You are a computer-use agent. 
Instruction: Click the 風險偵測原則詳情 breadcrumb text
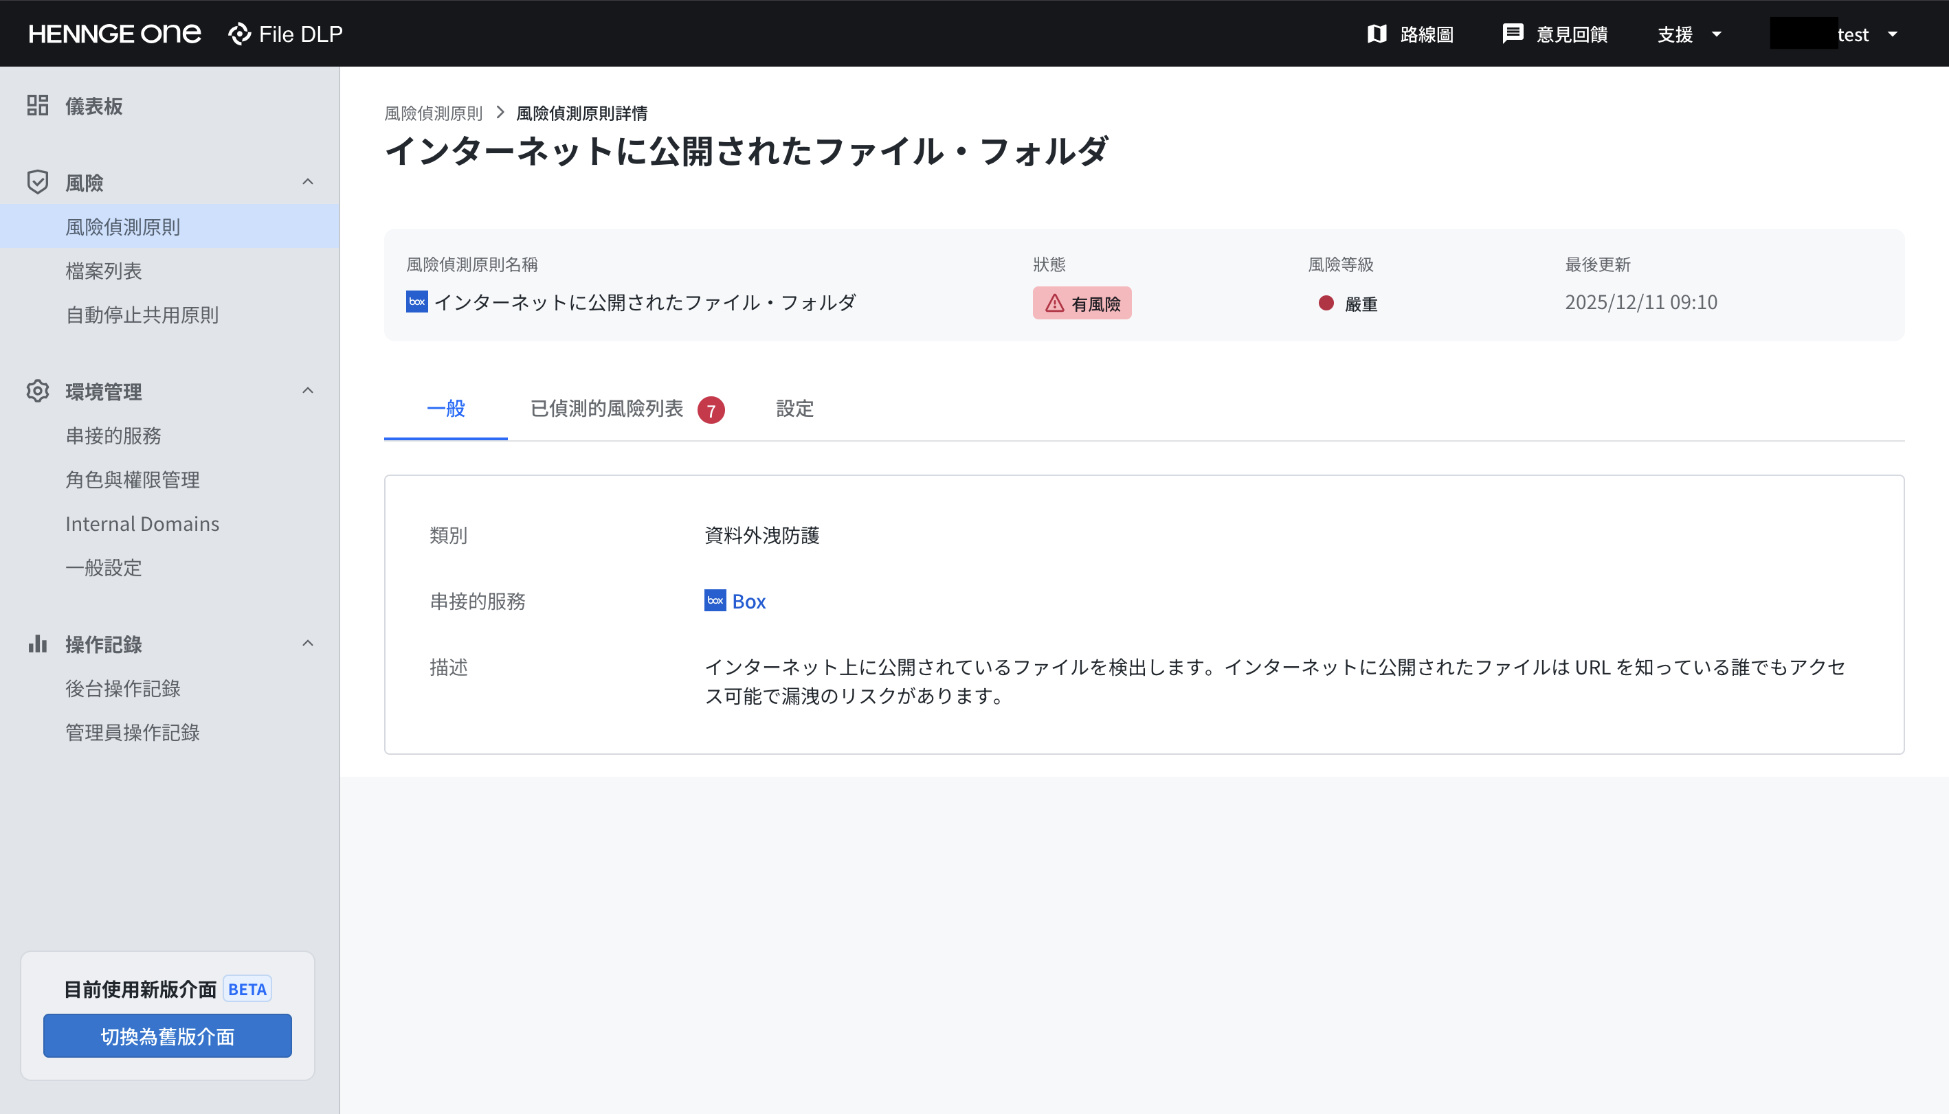coord(582,113)
